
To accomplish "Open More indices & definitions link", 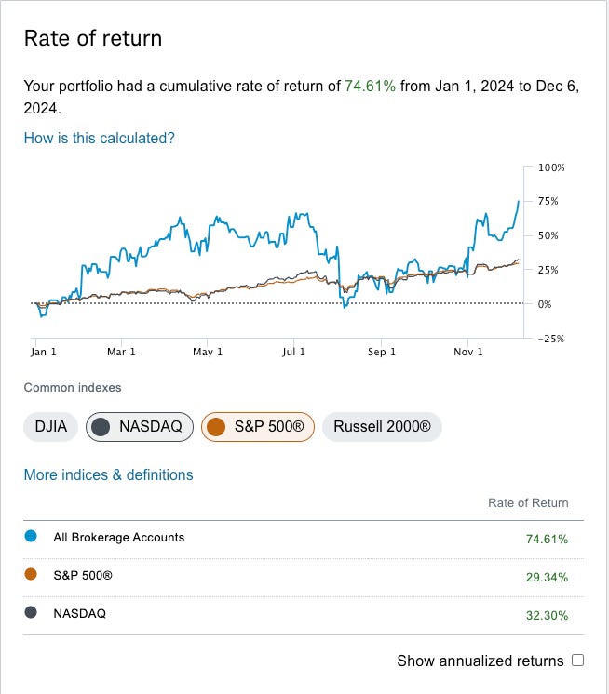I will [x=108, y=474].
